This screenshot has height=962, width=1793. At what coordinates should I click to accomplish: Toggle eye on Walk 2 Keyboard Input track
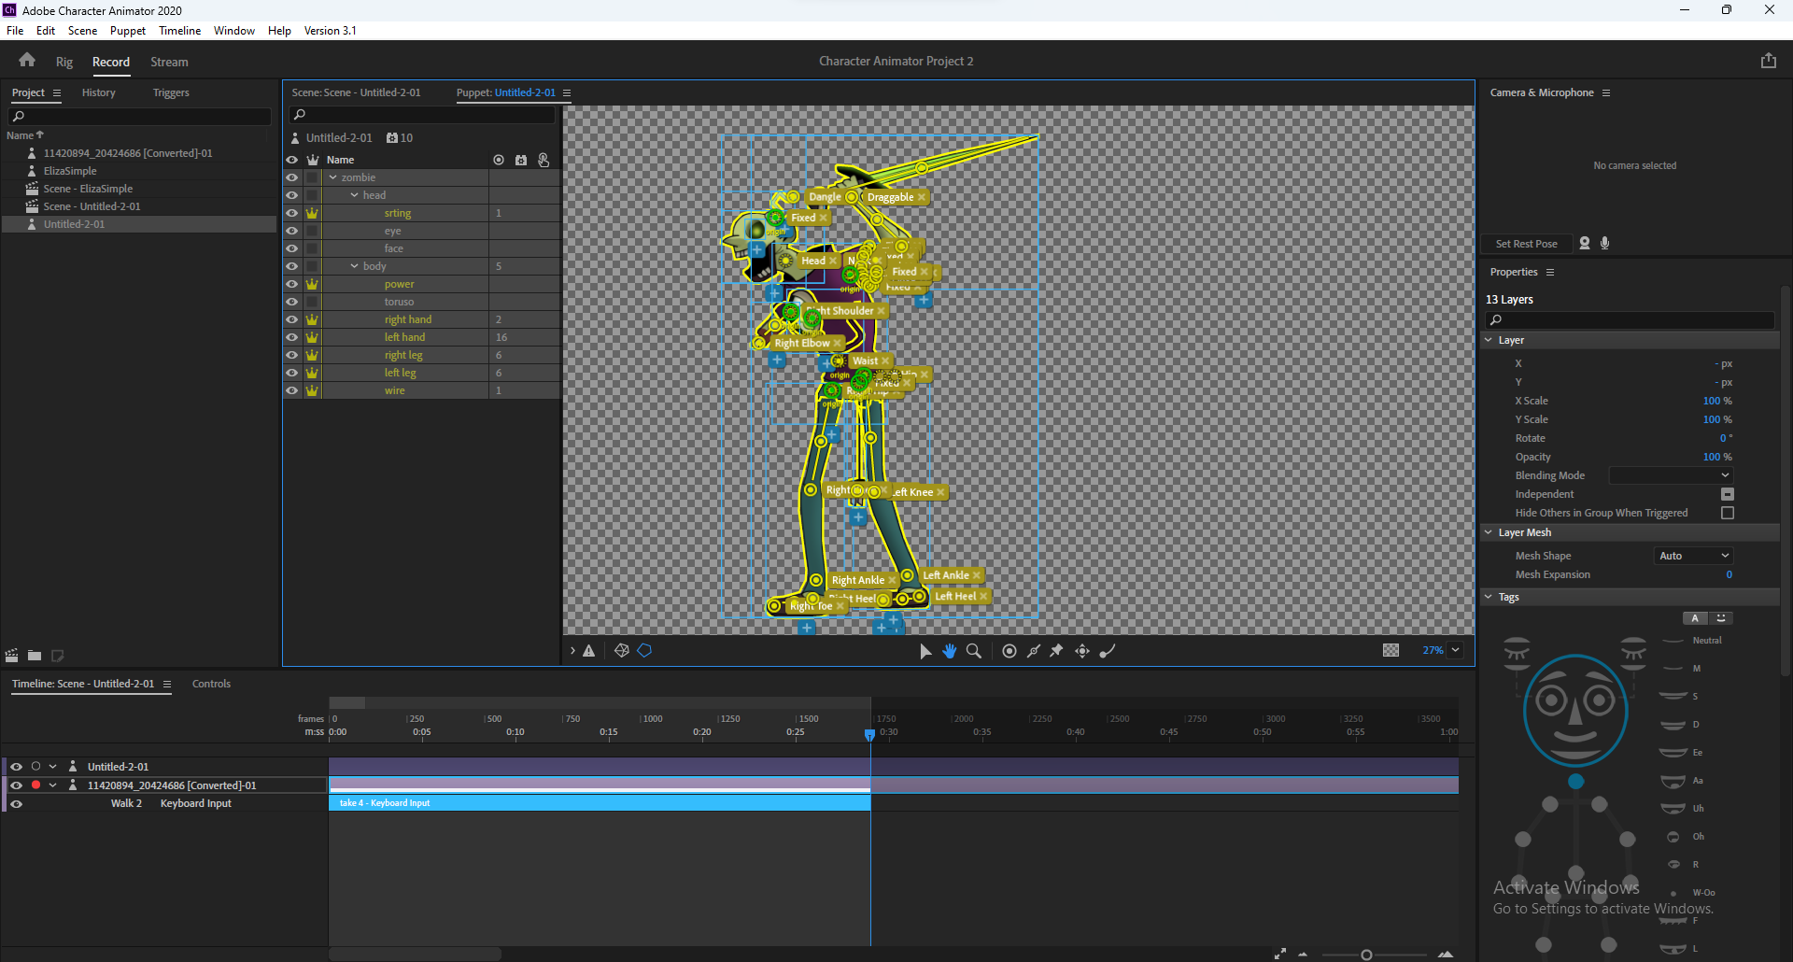click(16, 803)
